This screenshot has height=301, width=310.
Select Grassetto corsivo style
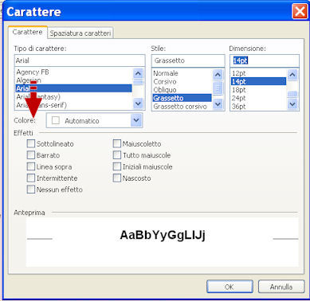click(x=182, y=107)
